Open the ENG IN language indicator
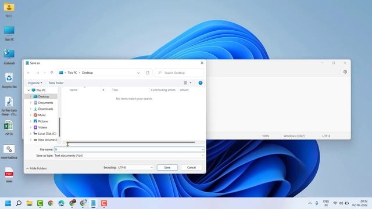 point(326,203)
